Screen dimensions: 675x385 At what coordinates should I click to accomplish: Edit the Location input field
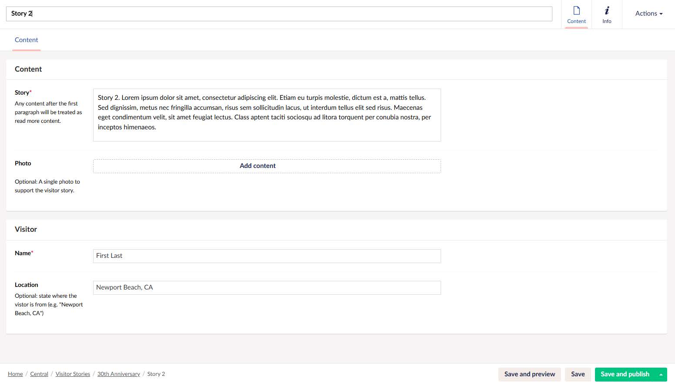267,288
